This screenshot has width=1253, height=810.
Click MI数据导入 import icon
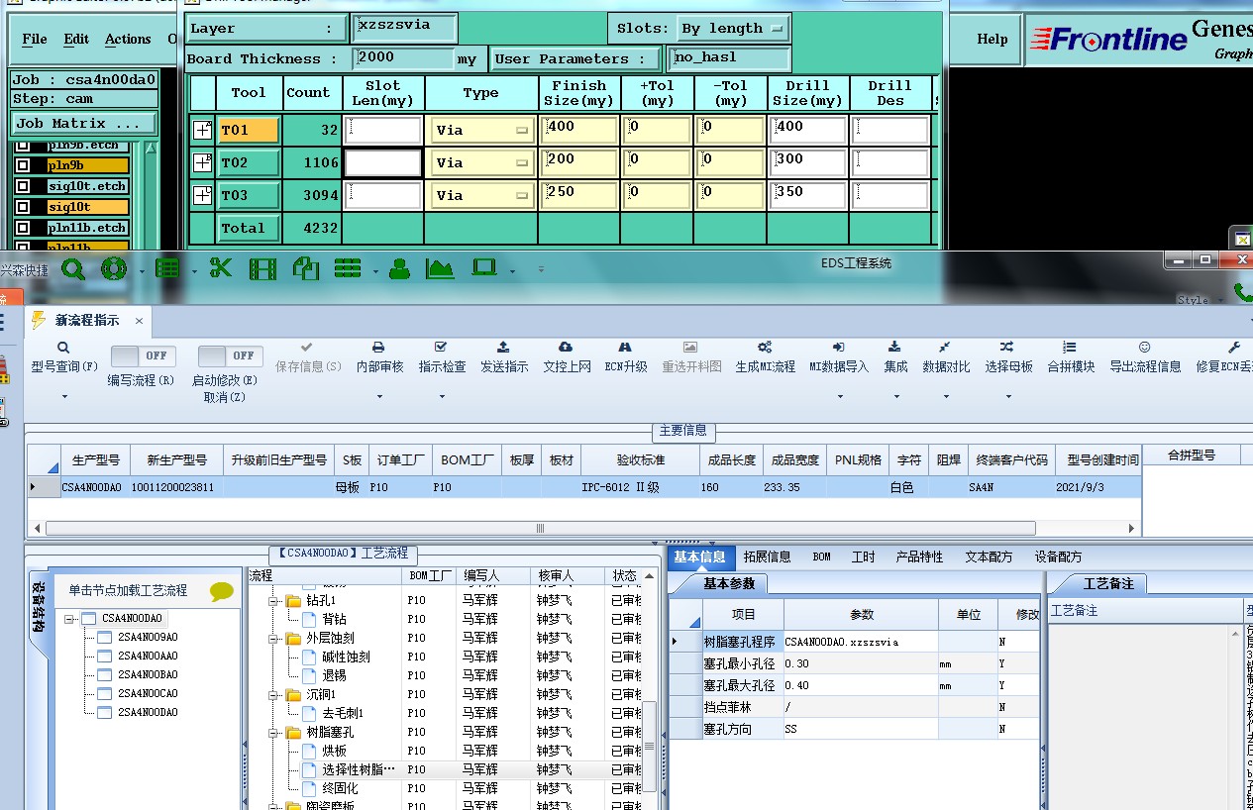(x=838, y=348)
